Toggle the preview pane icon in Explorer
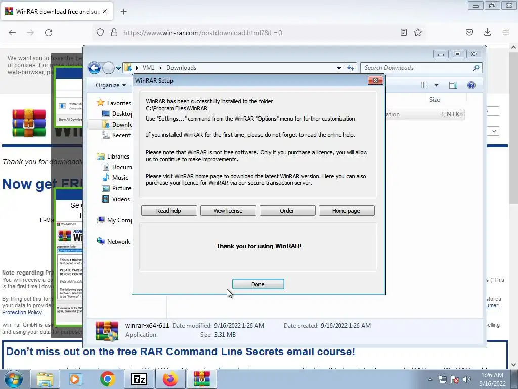The image size is (518, 389). (453, 85)
